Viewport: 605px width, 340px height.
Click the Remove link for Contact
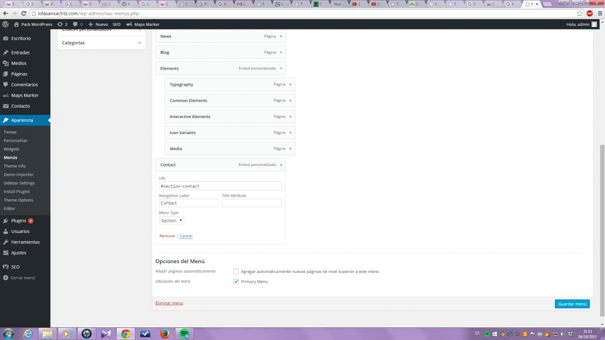(167, 236)
